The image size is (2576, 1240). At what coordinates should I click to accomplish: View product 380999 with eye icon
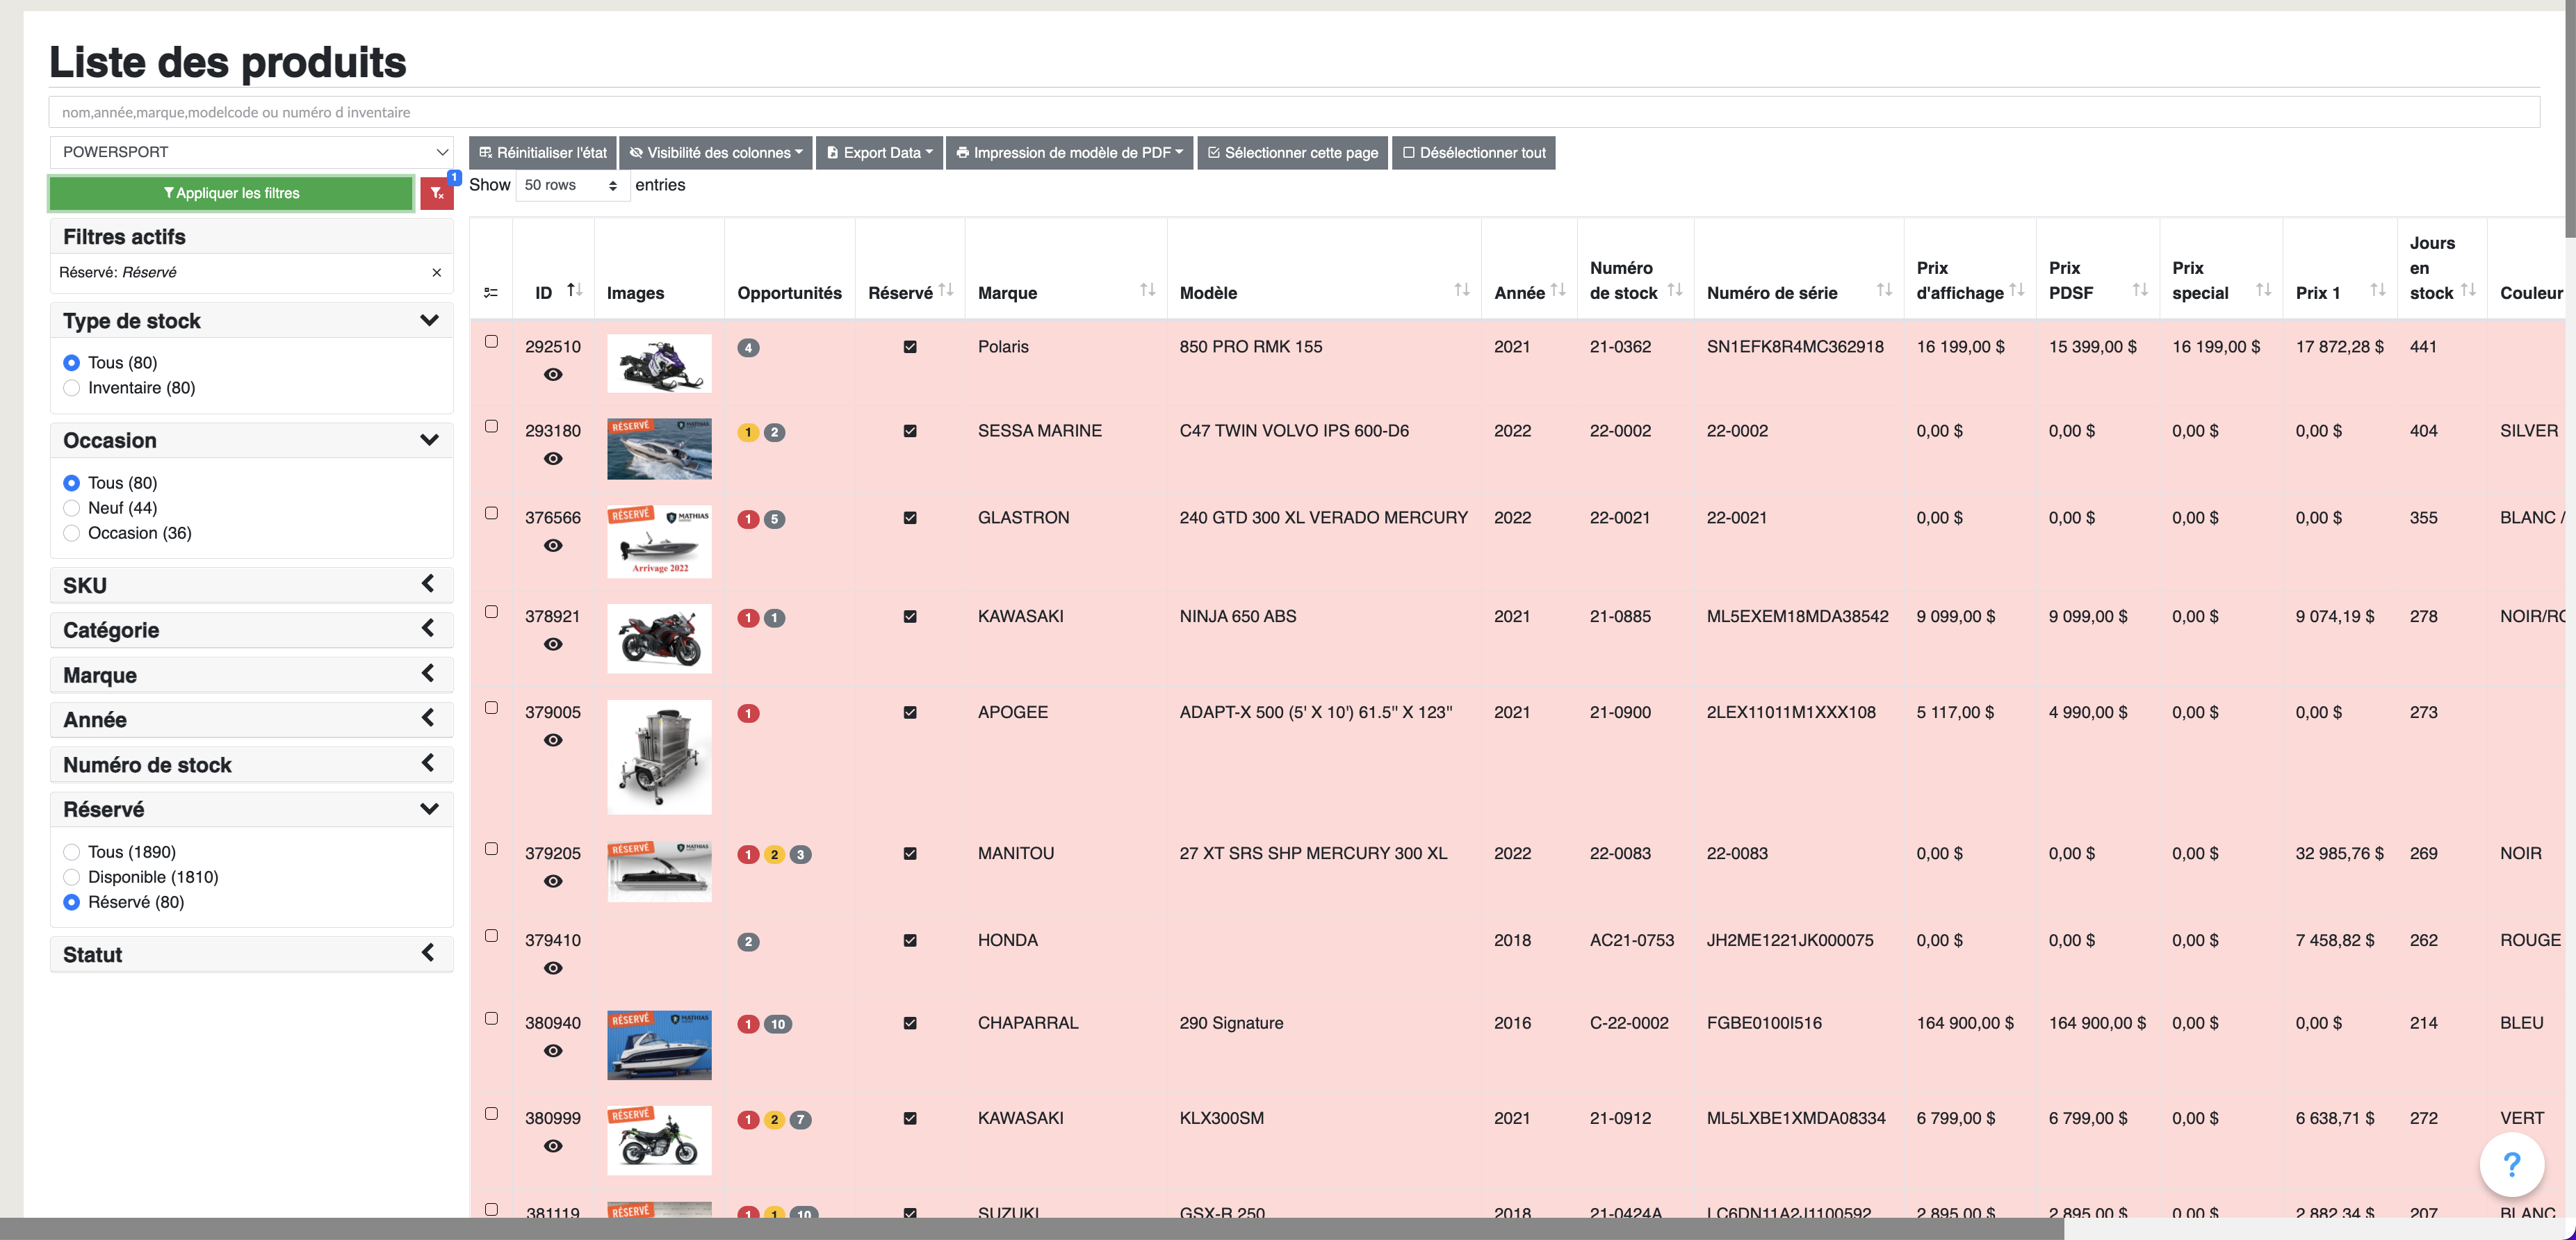point(553,1146)
